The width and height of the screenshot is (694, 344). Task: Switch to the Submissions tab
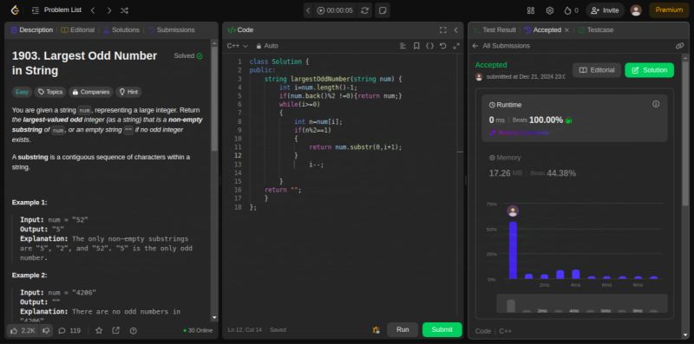pos(171,29)
